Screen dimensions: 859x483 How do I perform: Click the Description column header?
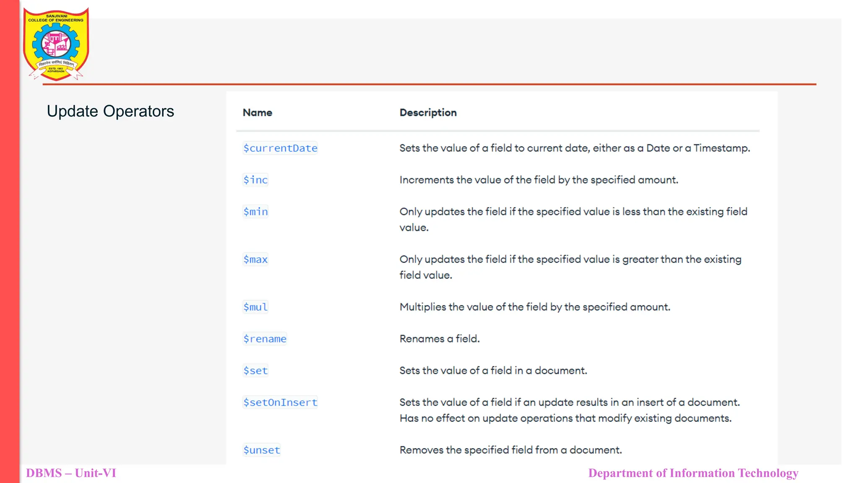(x=428, y=113)
